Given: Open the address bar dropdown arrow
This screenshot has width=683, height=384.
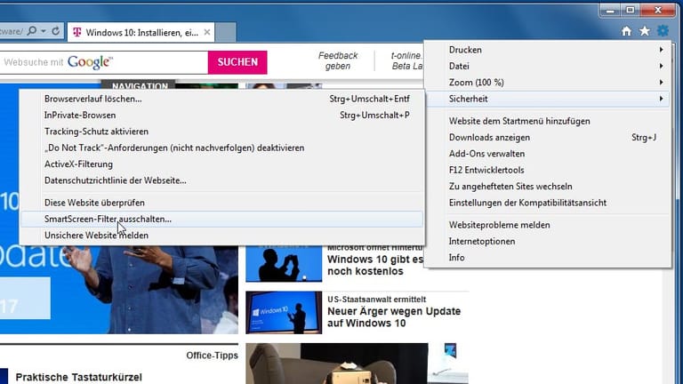Looking at the screenshot, I should (x=43, y=31).
